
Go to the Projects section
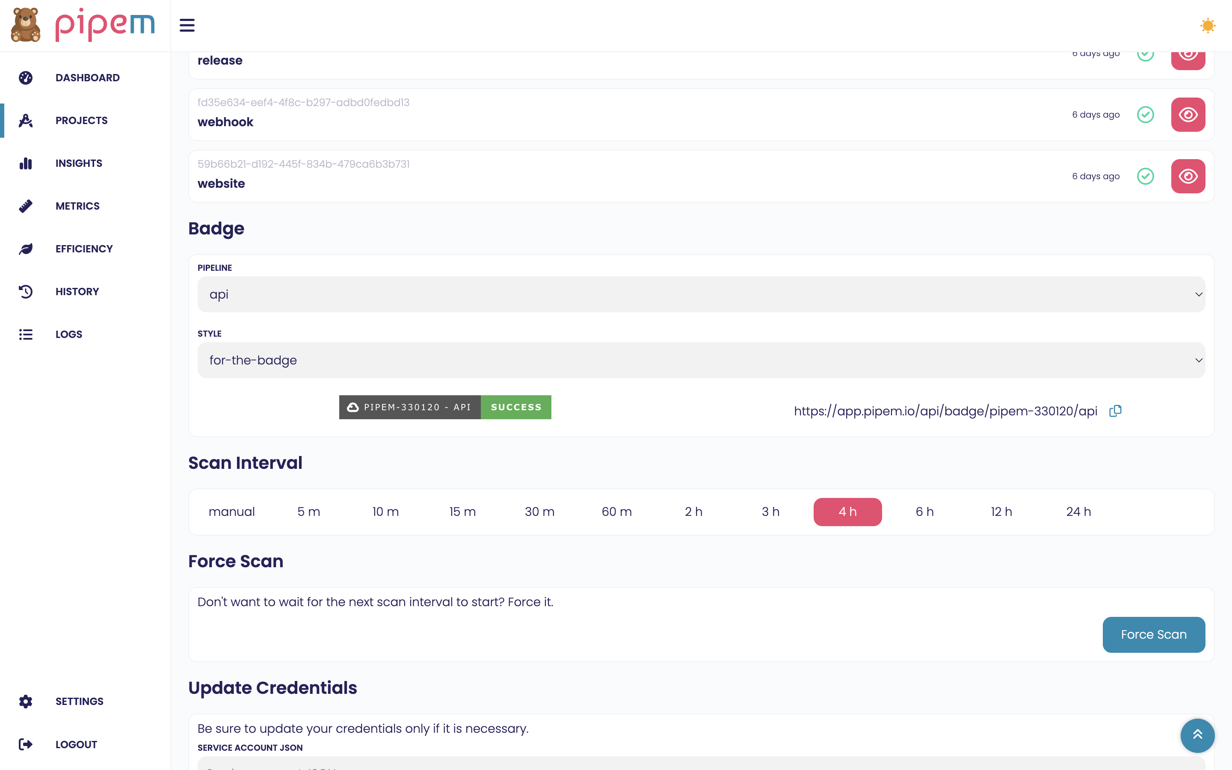pos(81,120)
